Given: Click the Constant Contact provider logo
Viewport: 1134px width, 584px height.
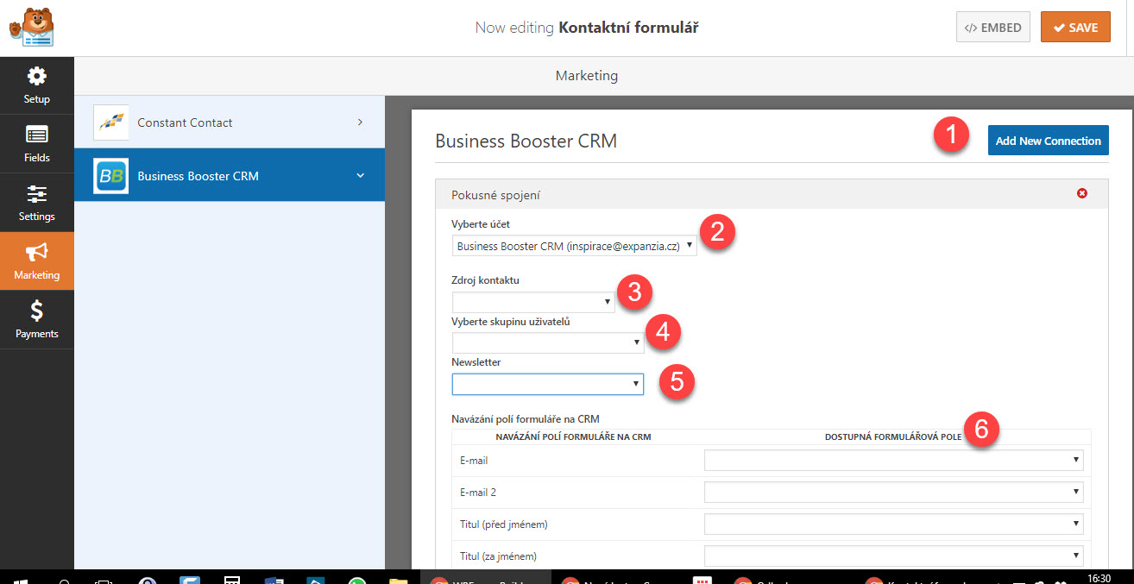Looking at the screenshot, I should tap(110, 122).
